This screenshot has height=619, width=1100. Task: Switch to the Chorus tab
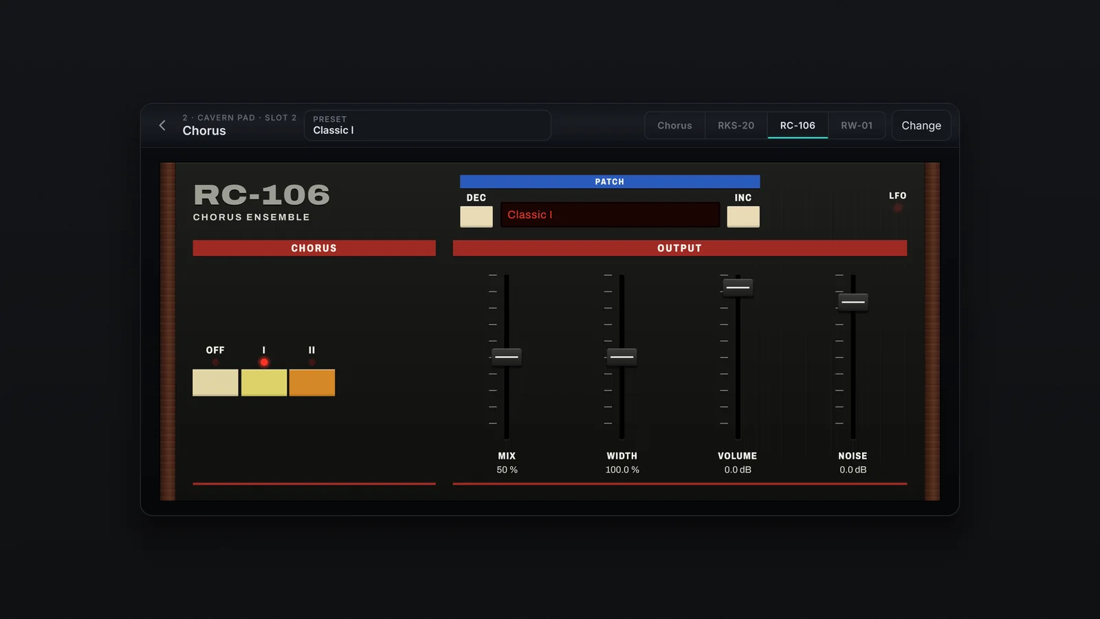[x=674, y=125]
